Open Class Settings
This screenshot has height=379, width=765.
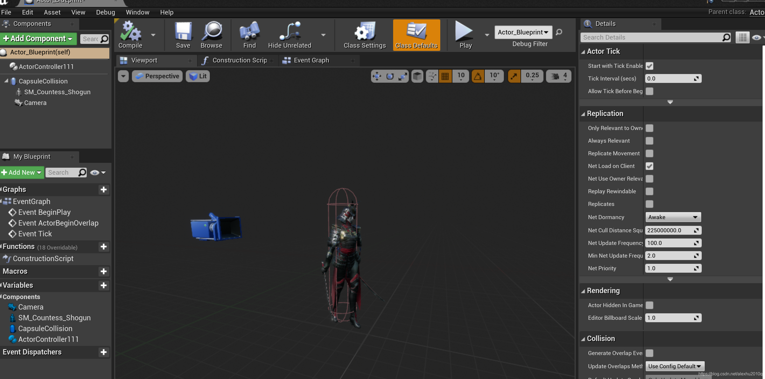365,35
